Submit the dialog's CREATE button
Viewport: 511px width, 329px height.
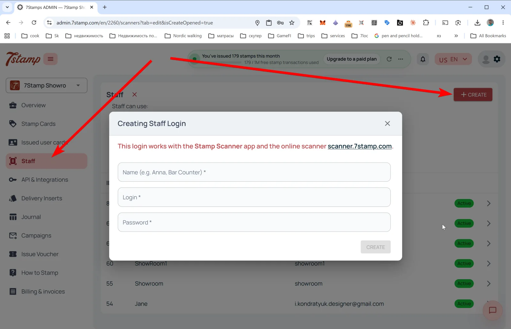tap(376, 247)
